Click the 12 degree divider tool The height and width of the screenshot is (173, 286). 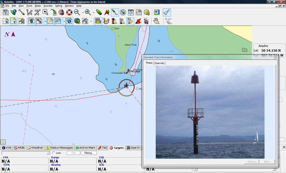click(x=168, y=21)
